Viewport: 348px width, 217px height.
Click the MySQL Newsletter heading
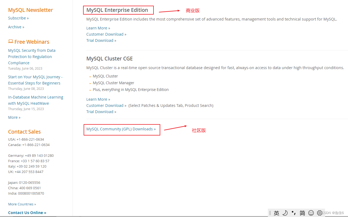tap(30, 10)
